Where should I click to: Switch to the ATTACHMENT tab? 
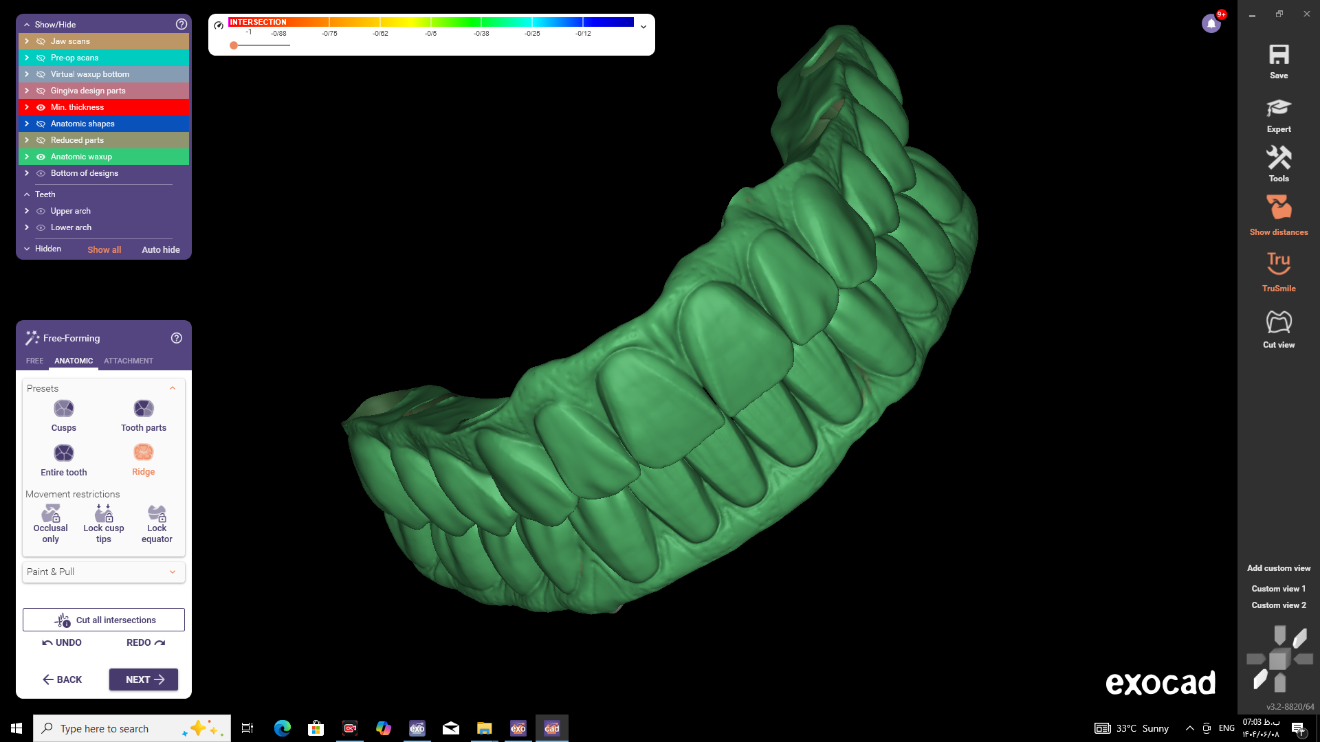[x=129, y=361]
